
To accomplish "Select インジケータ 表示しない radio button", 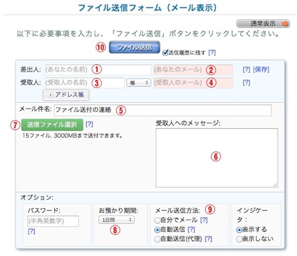I will coord(239,239).
